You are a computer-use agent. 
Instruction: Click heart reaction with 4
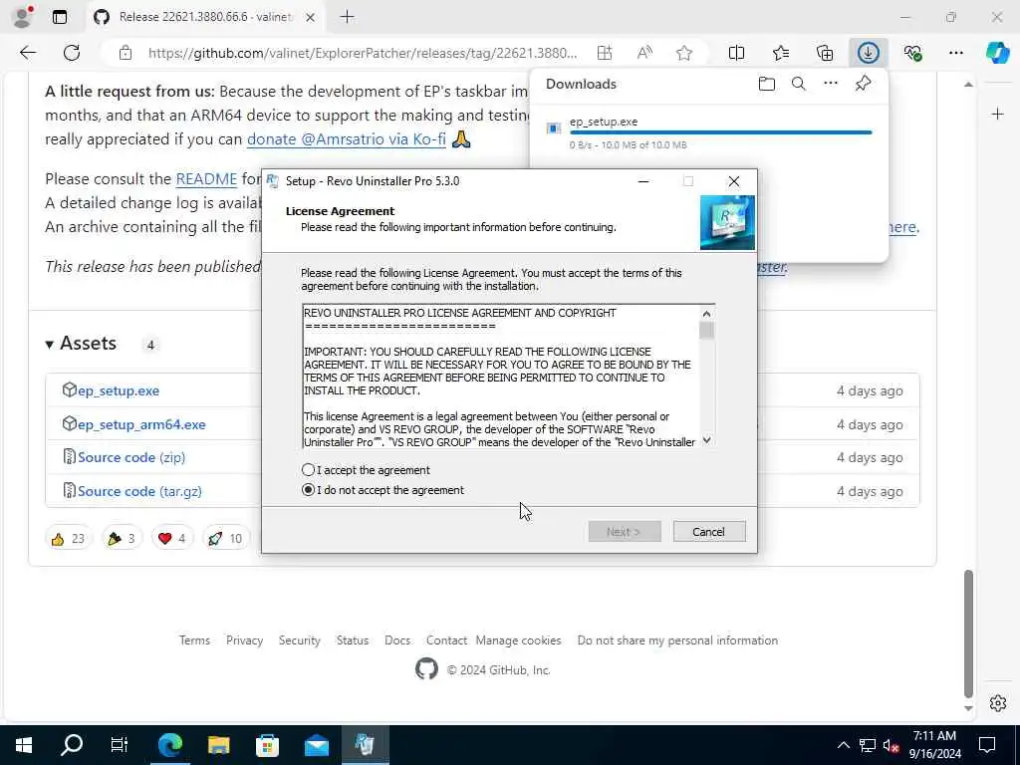(172, 538)
